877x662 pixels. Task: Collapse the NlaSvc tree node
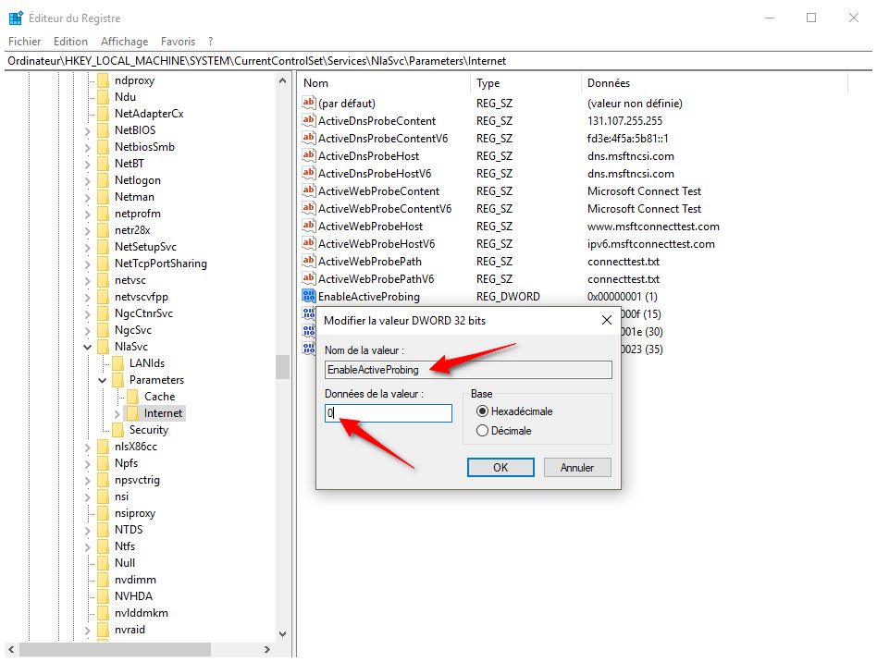[87, 348]
